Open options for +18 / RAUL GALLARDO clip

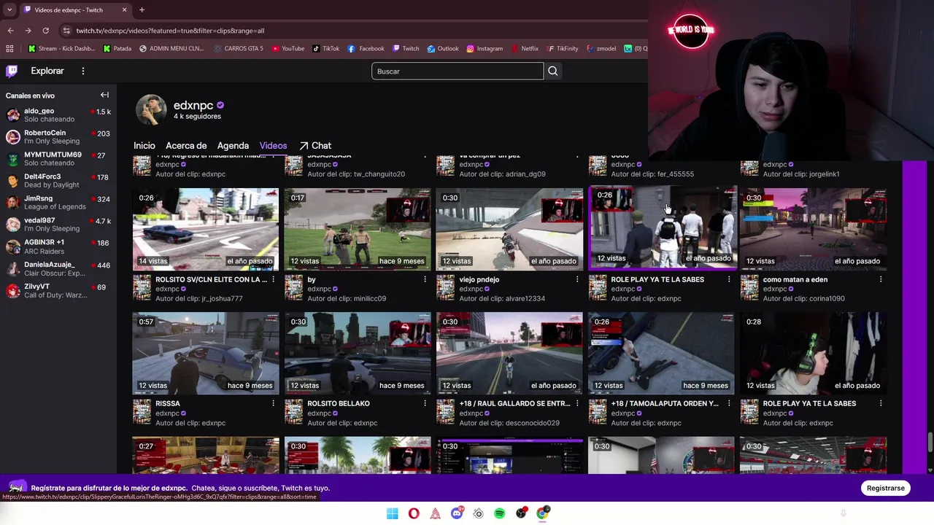pos(577,403)
